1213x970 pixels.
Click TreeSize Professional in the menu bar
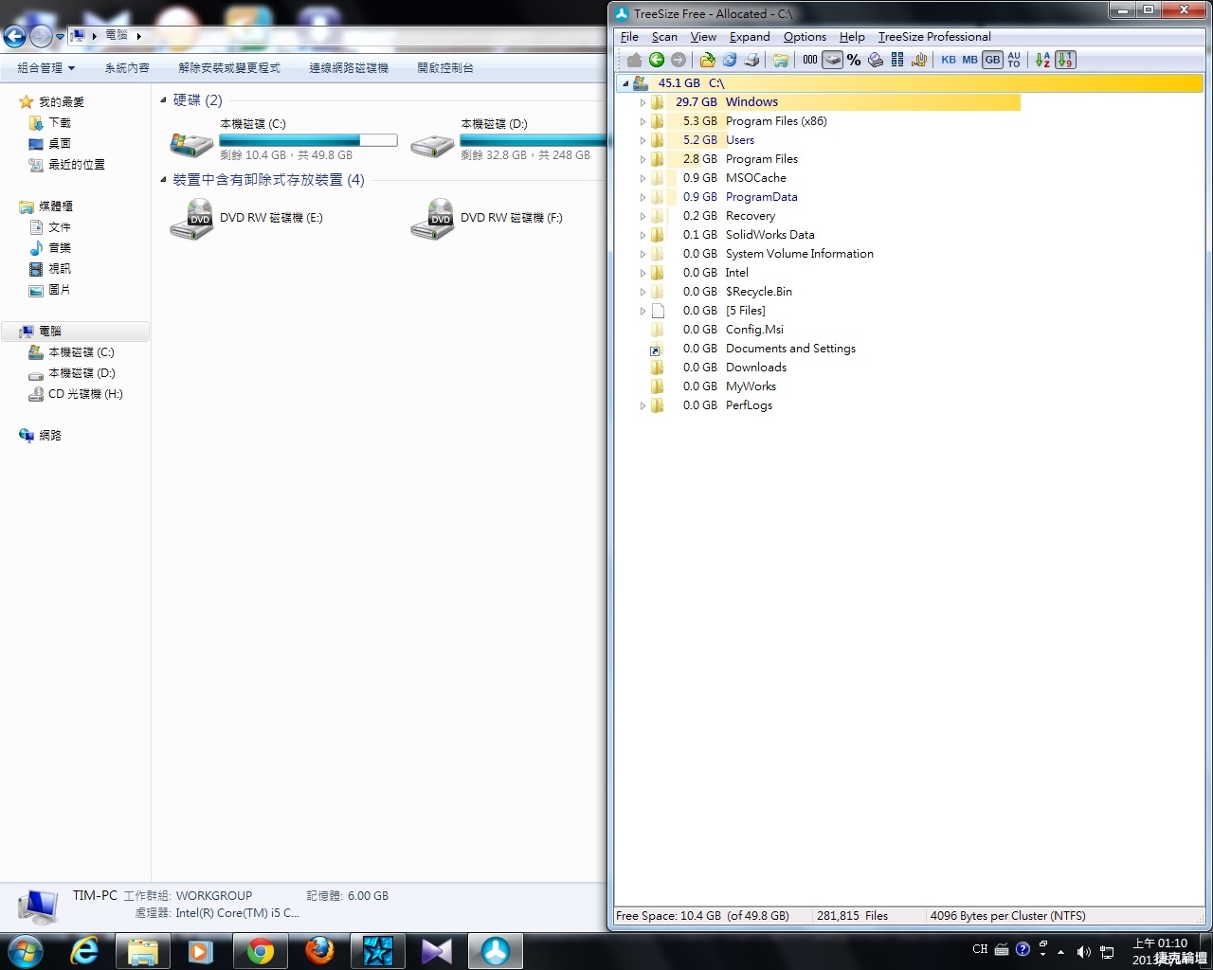933,37
